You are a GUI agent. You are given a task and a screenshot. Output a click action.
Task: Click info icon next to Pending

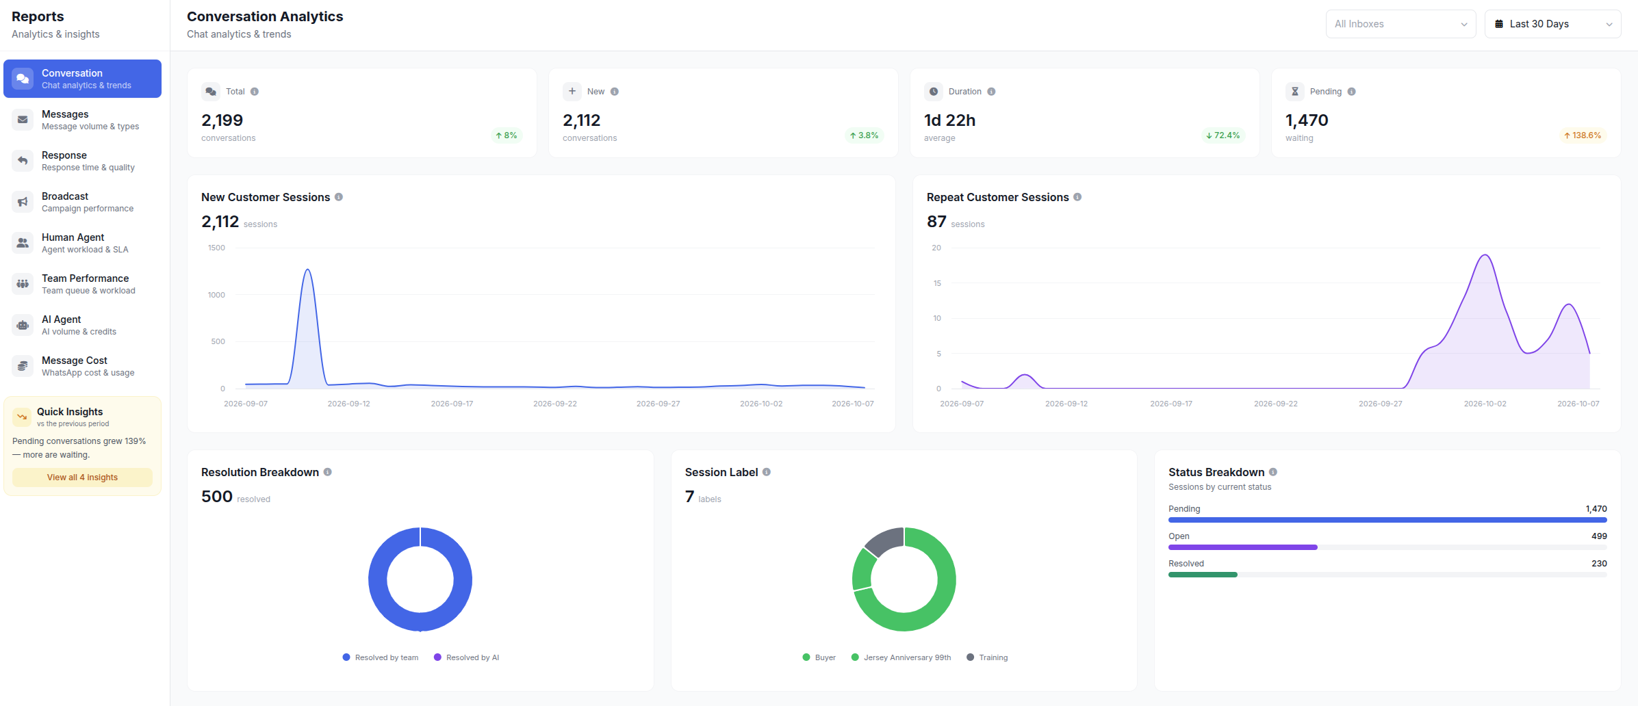point(1351,92)
